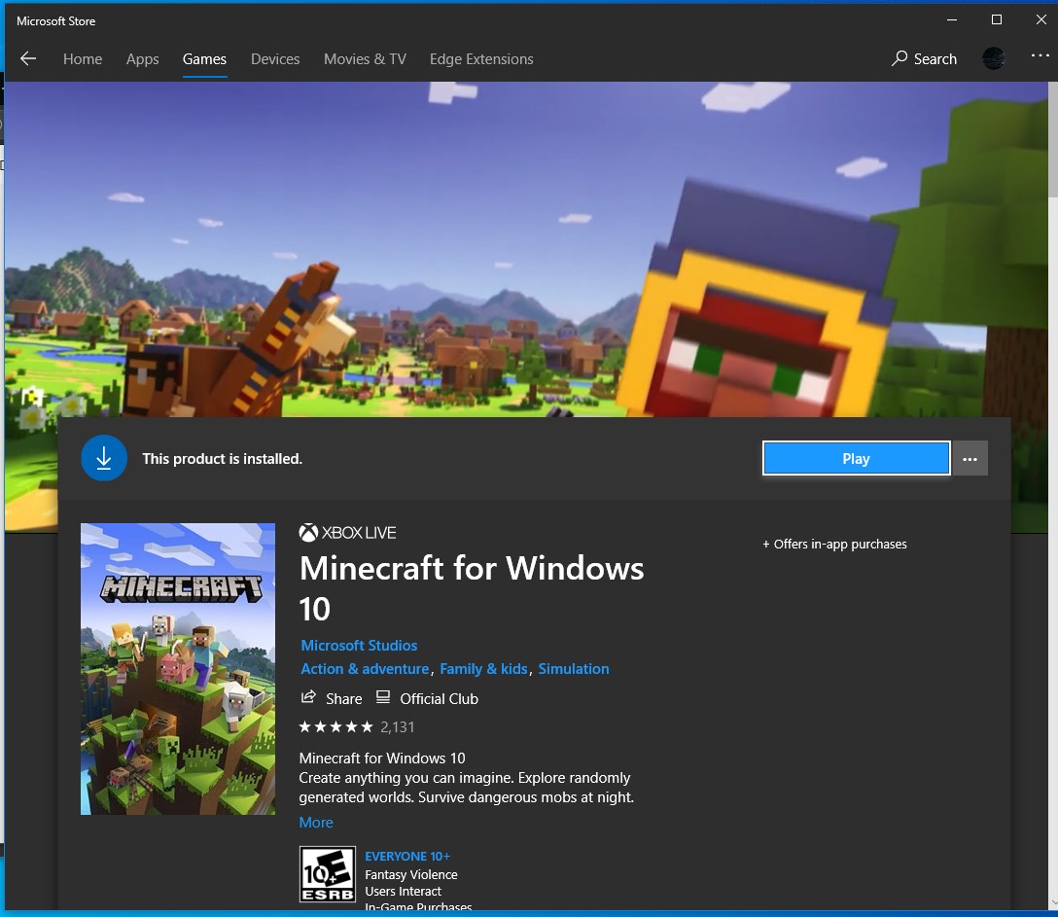Click the blue download circle icon
This screenshot has height=917, width=1058.
tap(104, 458)
